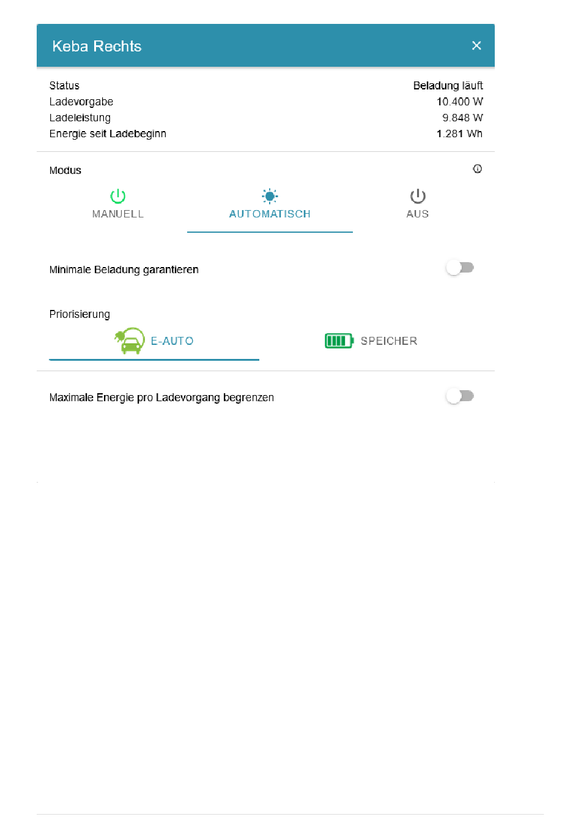This screenshot has width=581, height=833.
Task: Prioritize E-AUTO tab label
Action: (172, 341)
